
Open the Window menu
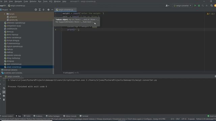[x=57, y=1]
